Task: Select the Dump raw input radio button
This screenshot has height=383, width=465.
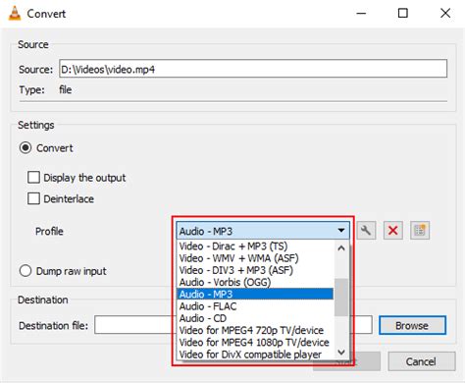Action: tap(26, 271)
